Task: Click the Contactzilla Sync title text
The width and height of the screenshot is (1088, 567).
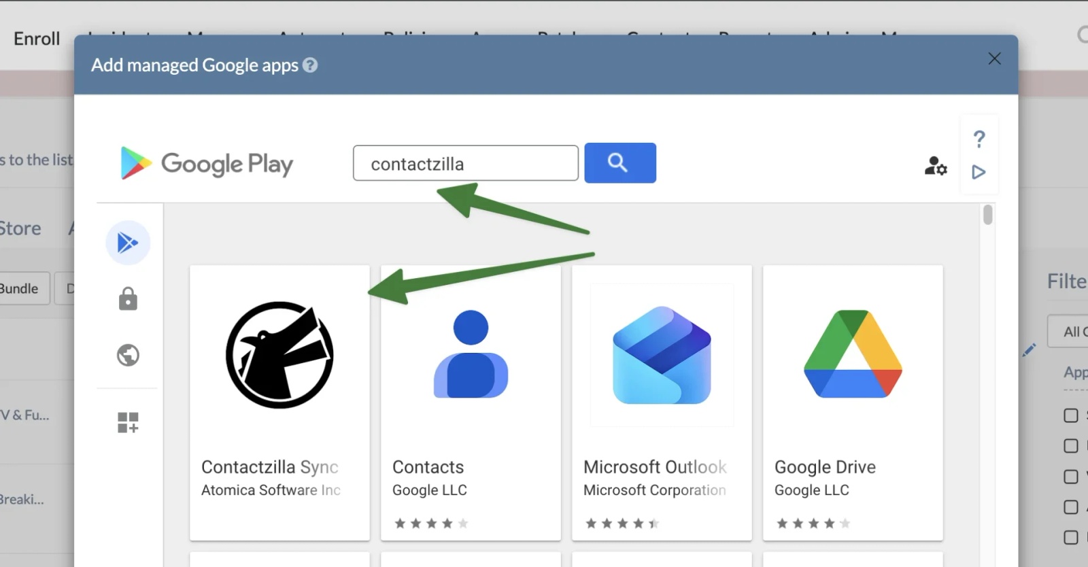Action: [270, 467]
